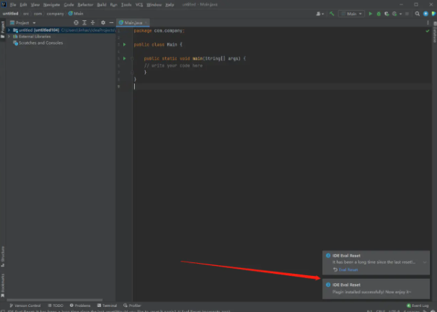Click the grey Stop button in toolbar
Viewport: 437px width, 312px height.
[x=407, y=14]
